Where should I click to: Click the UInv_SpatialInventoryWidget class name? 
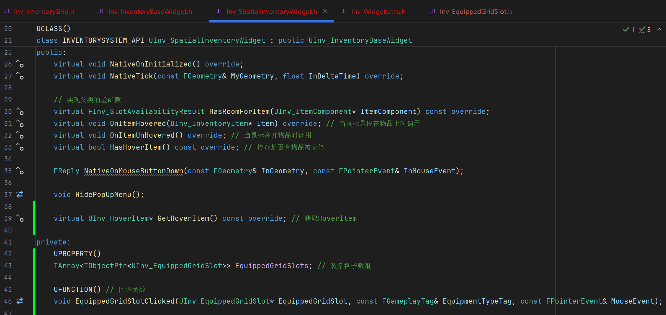207,40
